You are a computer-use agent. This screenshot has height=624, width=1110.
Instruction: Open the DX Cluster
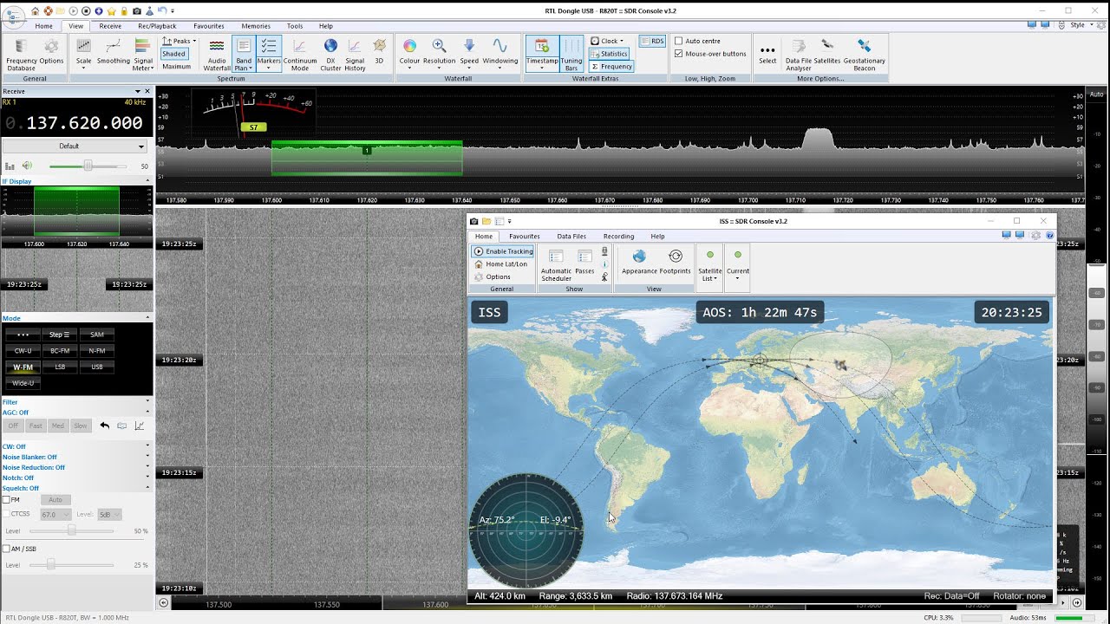pyautogui.click(x=330, y=54)
